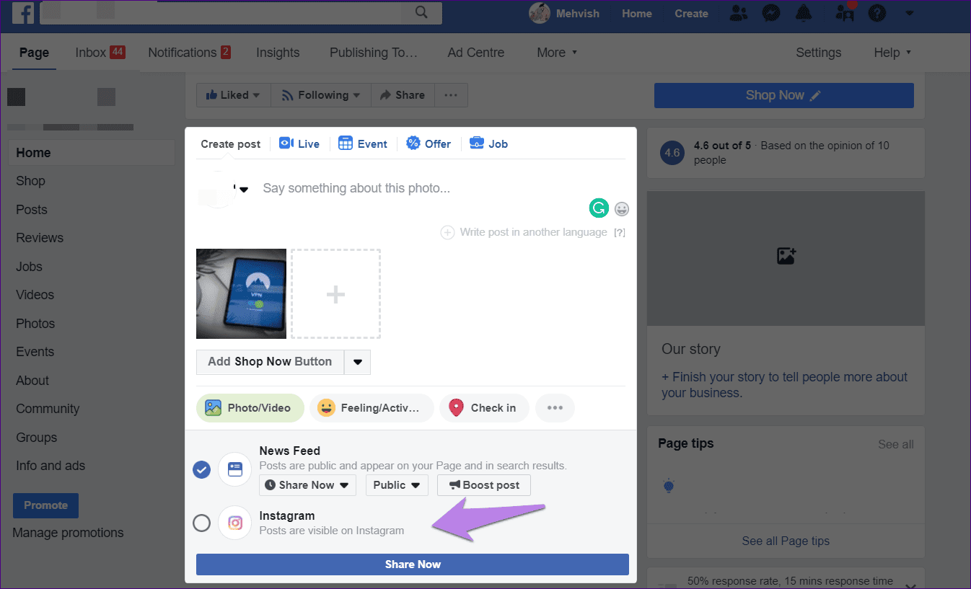Viewport: 971px width, 589px height.
Task: Click the uploaded VPN tablet thumbnail
Action: (x=241, y=293)
